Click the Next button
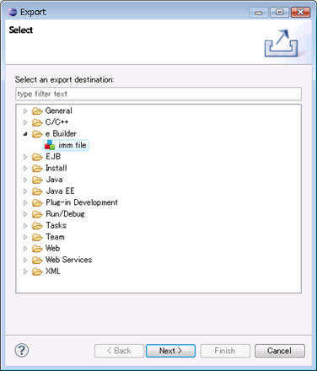Image resolution: width=317 pixels, height=371 pixels. click(170, 351)
